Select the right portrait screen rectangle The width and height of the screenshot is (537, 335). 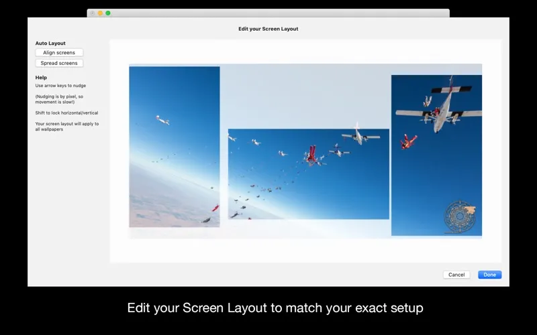436,155
